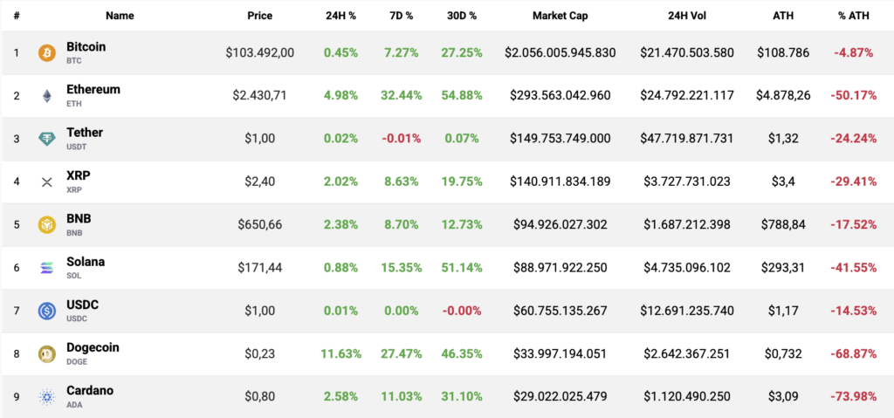Click the XRP logo icon

click(47, 182)
